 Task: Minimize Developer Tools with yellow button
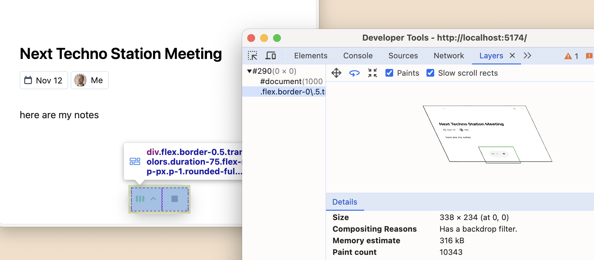coord(264,38)
